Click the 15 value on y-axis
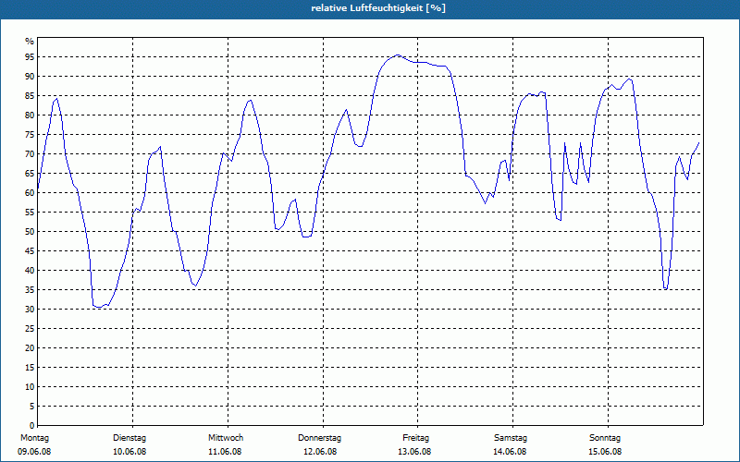 [x=30, y=368]
